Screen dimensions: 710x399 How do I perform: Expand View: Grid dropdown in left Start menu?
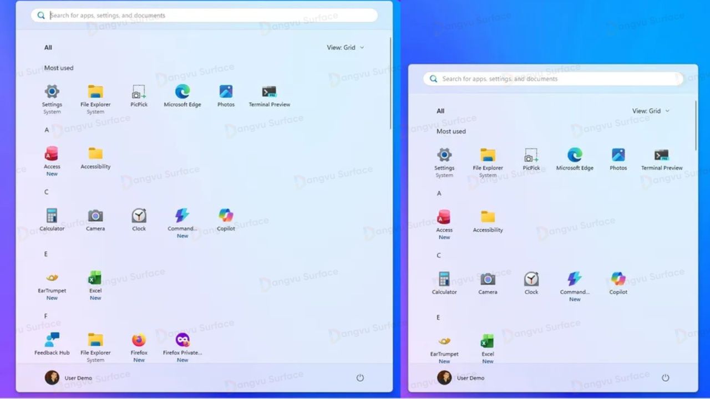[346, 48]
